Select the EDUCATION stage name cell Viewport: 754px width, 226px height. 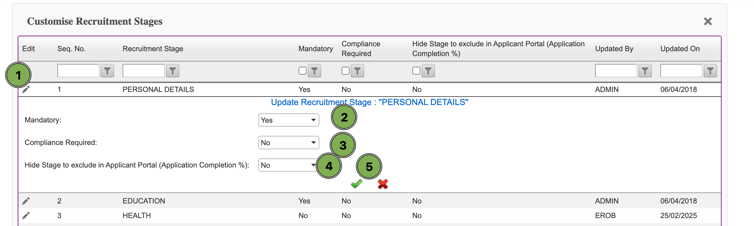[x=144, y=201]
